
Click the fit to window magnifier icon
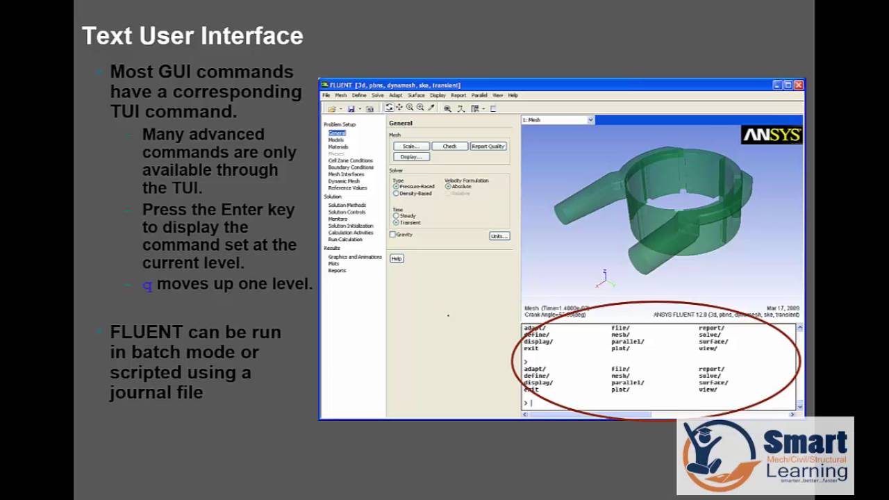point(447,108)
